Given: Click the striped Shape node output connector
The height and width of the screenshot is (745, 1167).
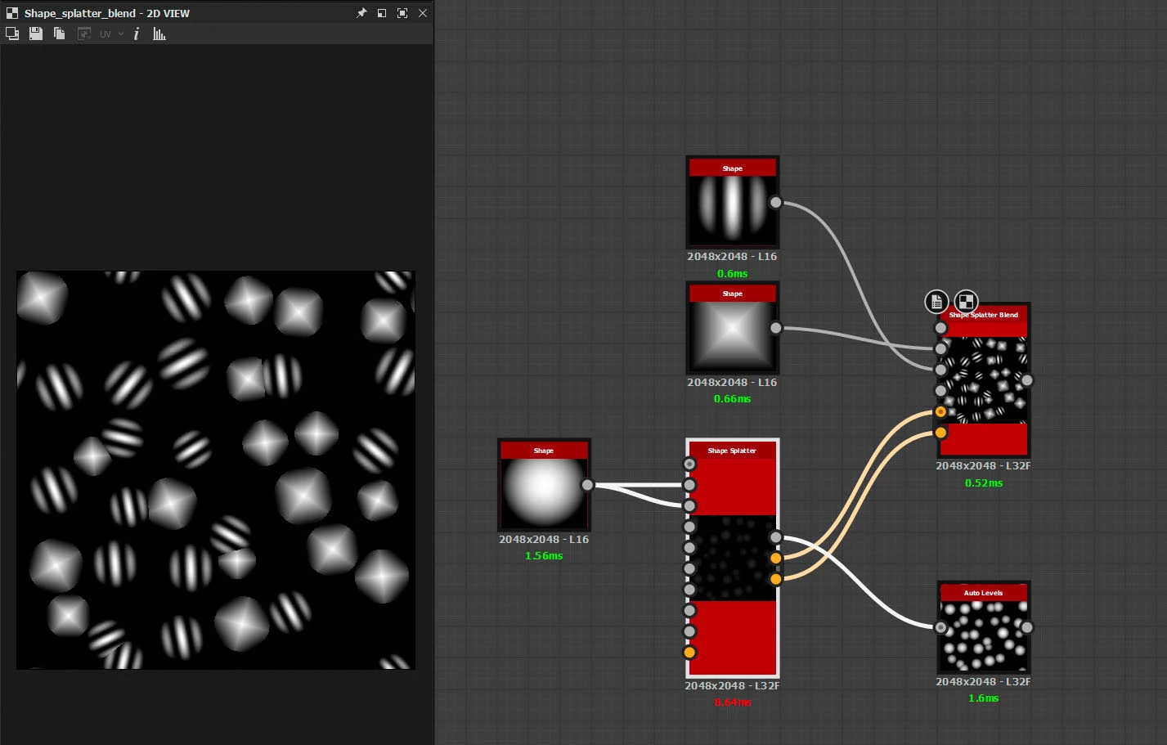Looking at the screenshot, I should click(x=775, y=203).
